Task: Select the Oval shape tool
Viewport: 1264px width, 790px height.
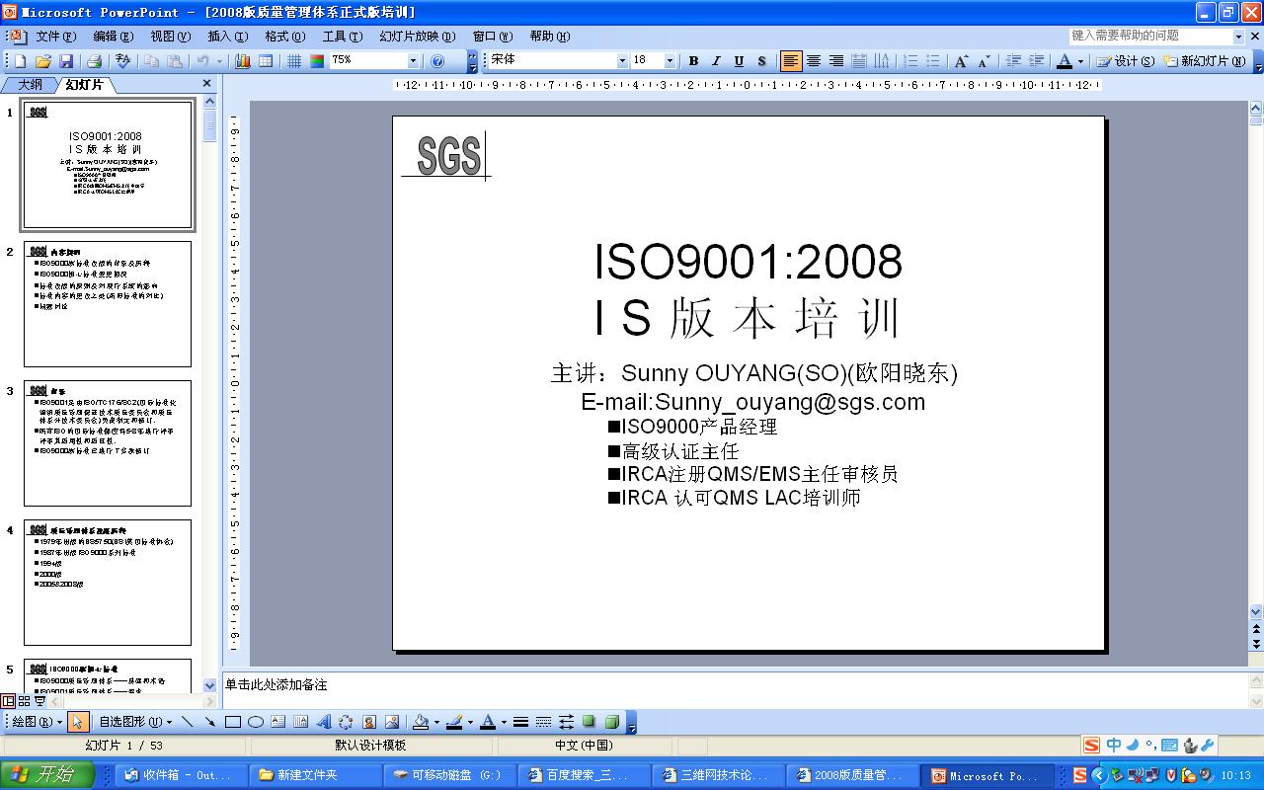Action: point(256,722)
